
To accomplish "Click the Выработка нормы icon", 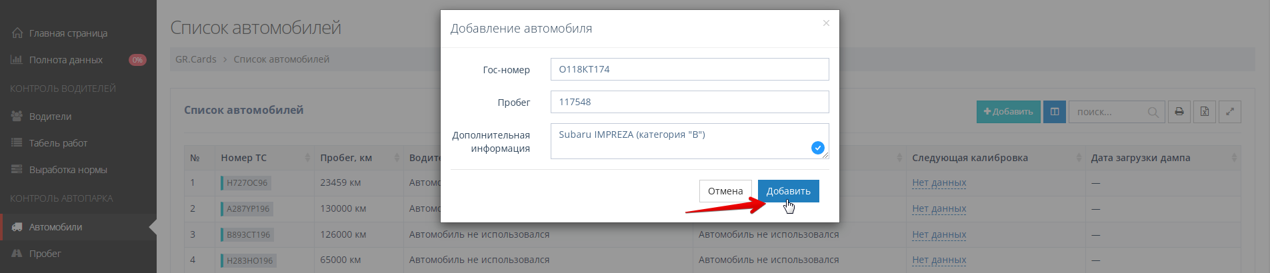I will [x=17, y=169].
